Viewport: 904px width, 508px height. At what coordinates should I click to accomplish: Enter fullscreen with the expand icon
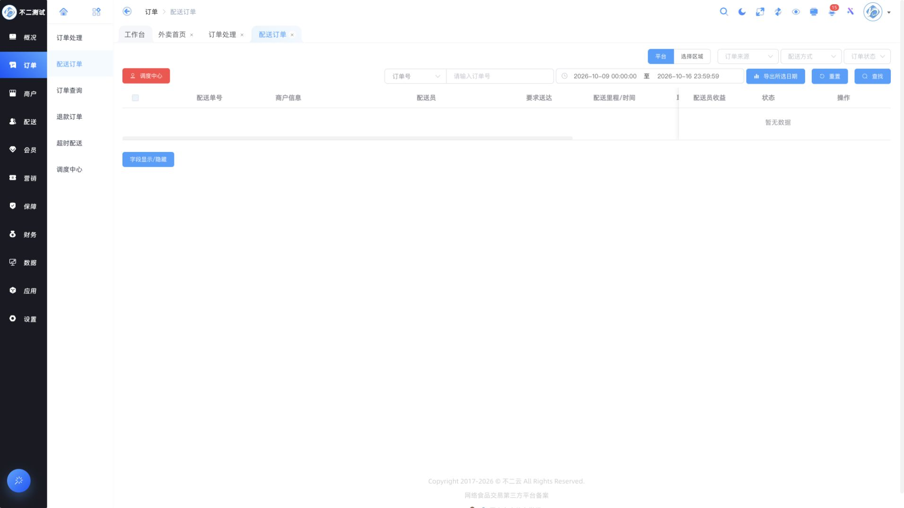(760, 12)
